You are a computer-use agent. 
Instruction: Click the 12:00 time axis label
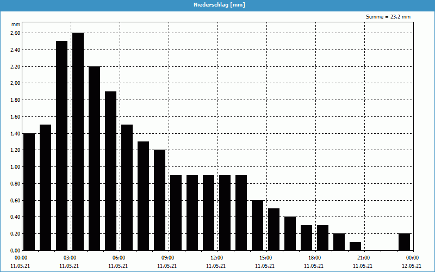(x=217, y=258)
